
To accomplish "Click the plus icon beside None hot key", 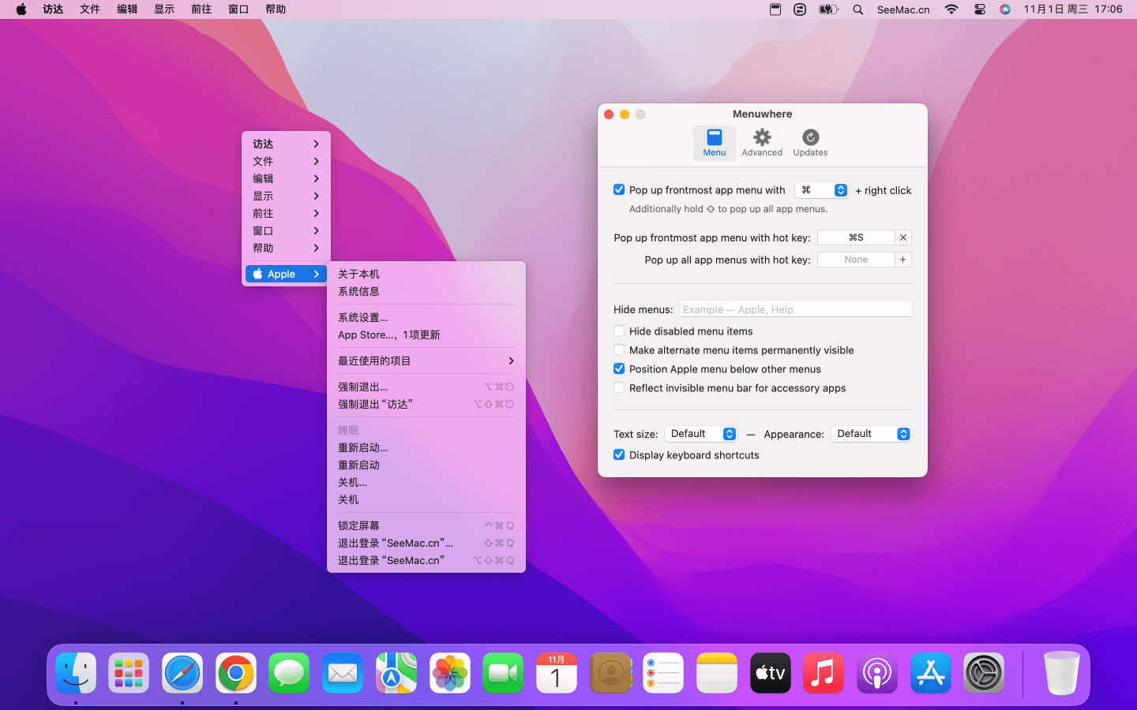I will (x=903, y=260).
